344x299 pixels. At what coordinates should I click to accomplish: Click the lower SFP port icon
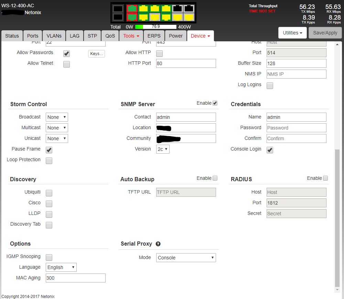(118, 17)
